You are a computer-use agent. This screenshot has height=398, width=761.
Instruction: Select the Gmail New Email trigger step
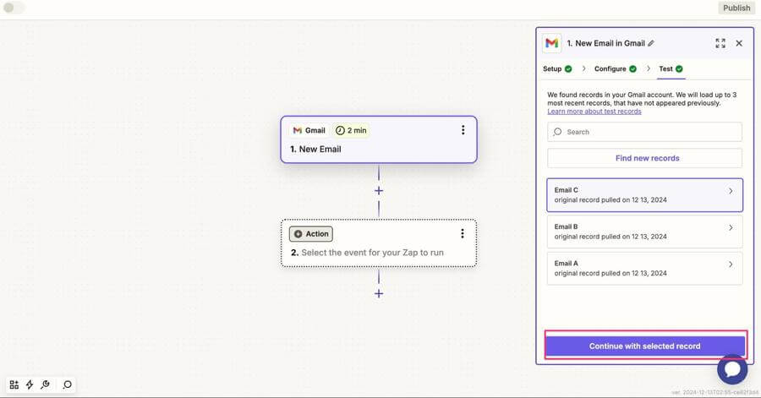click(x=379, y=139)
